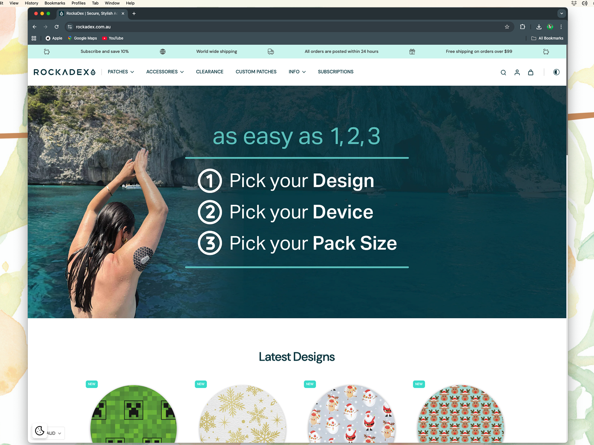594x445 pixels.
Task: Open the macOS History menu
Action: (x=32, y=3)
